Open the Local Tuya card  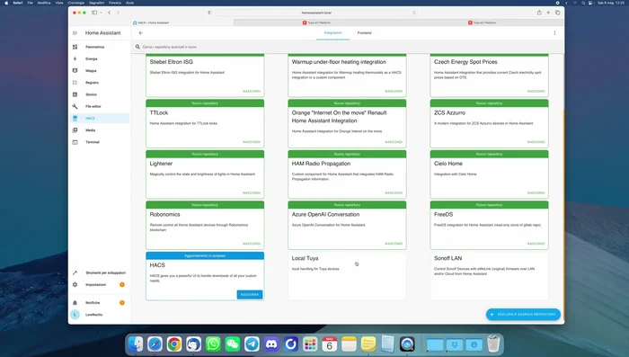click(x=347, y=276)
